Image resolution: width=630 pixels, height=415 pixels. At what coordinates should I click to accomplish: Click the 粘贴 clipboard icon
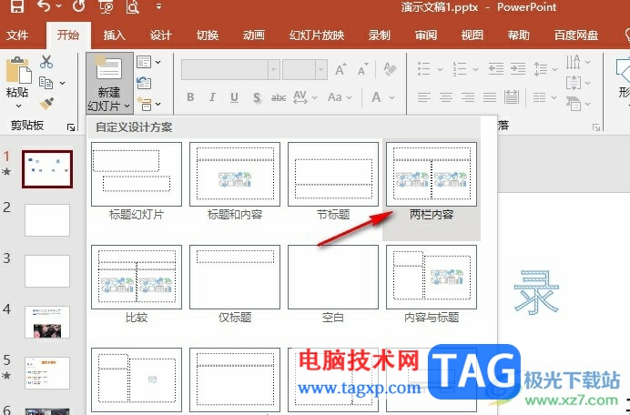tap(18, 70)
